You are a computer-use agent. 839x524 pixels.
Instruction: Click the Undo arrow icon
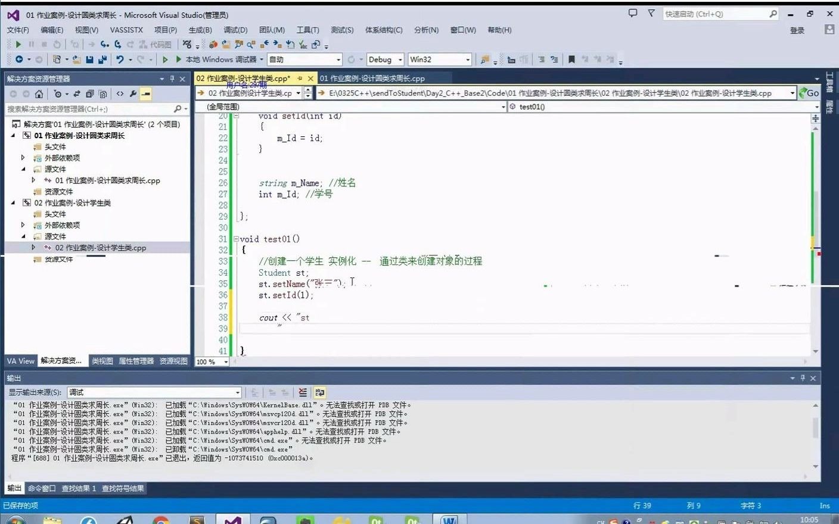click(x=120, y=60)
